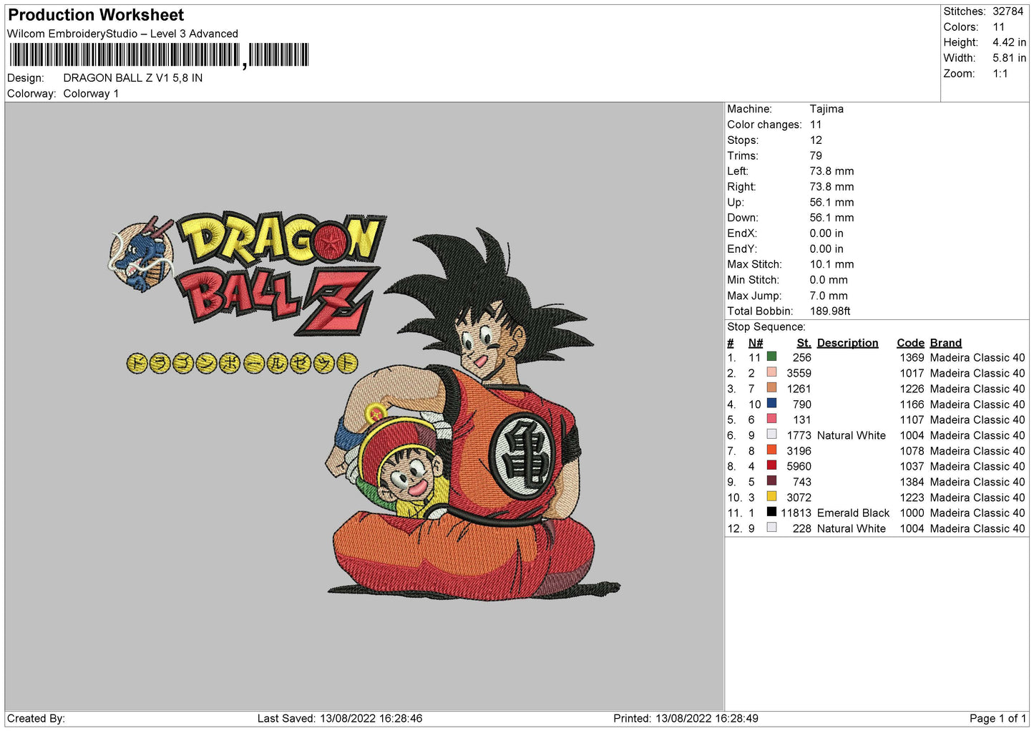
Task: Click Page 1 of 1 label
Action: tap(998, 718)
